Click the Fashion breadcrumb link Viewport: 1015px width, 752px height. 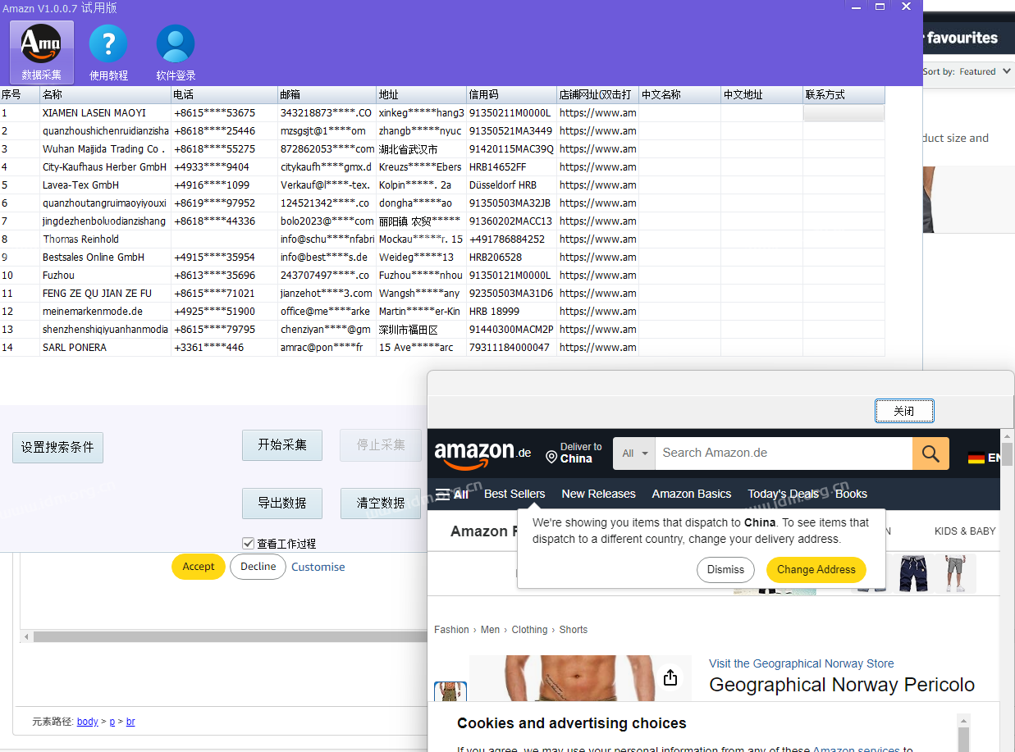(451, 630)
